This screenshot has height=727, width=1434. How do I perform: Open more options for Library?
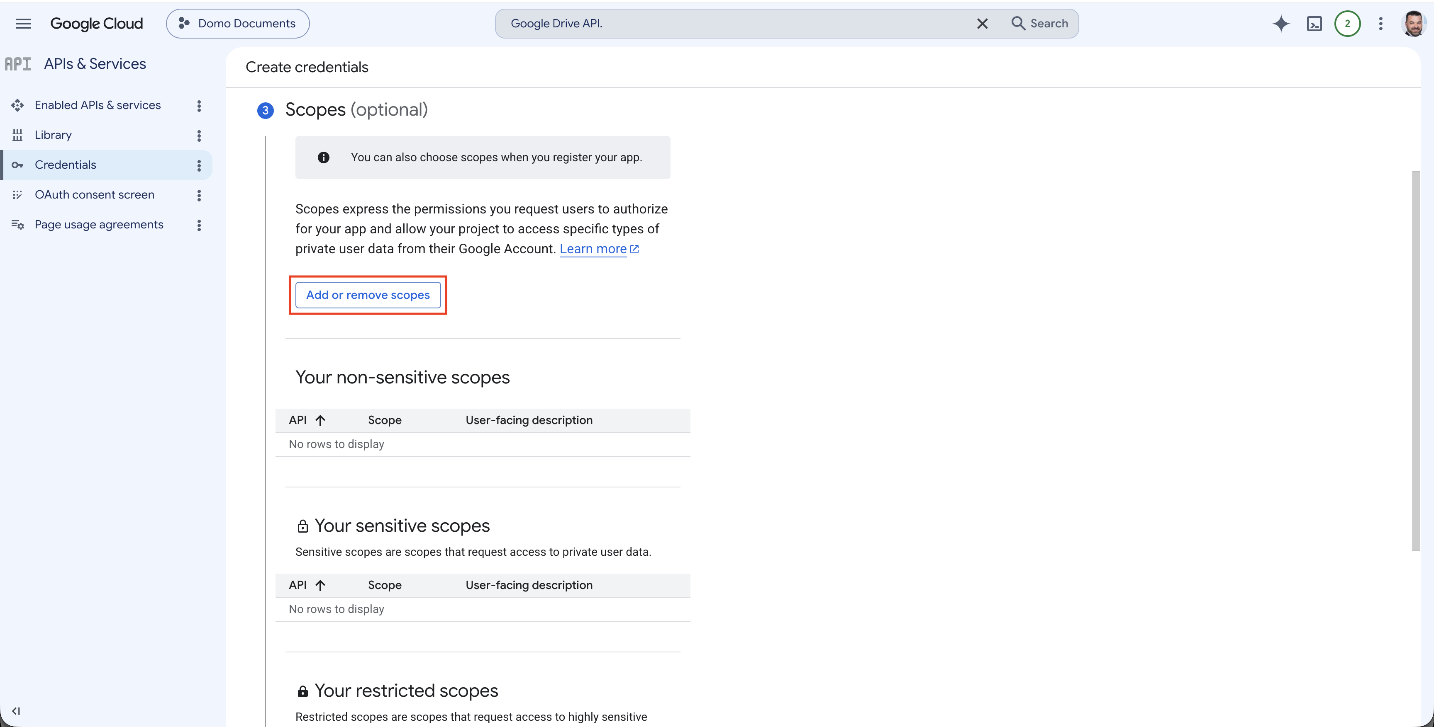click(199, 136)
